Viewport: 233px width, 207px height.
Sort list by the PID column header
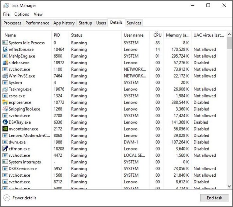(57, 35)
